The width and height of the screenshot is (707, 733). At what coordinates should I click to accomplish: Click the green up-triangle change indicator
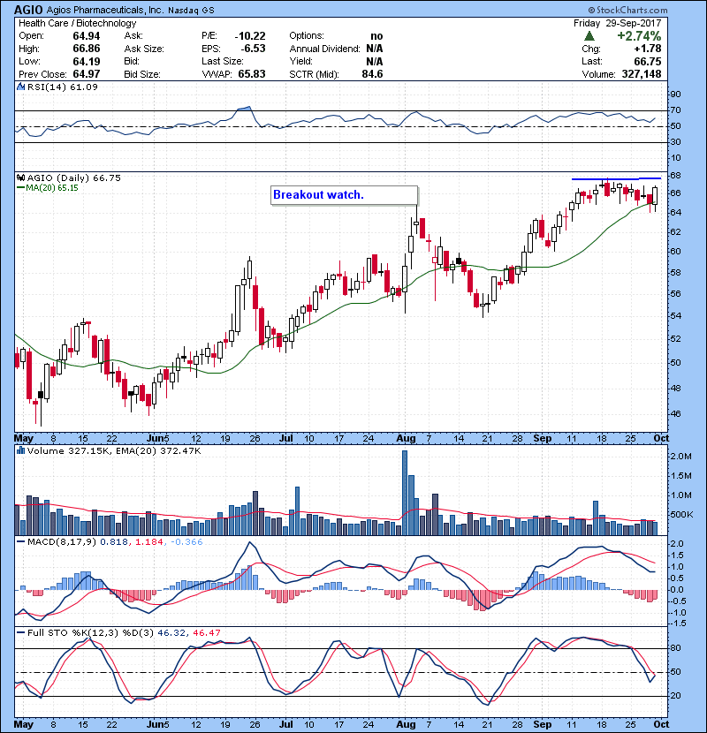[589, 36]
